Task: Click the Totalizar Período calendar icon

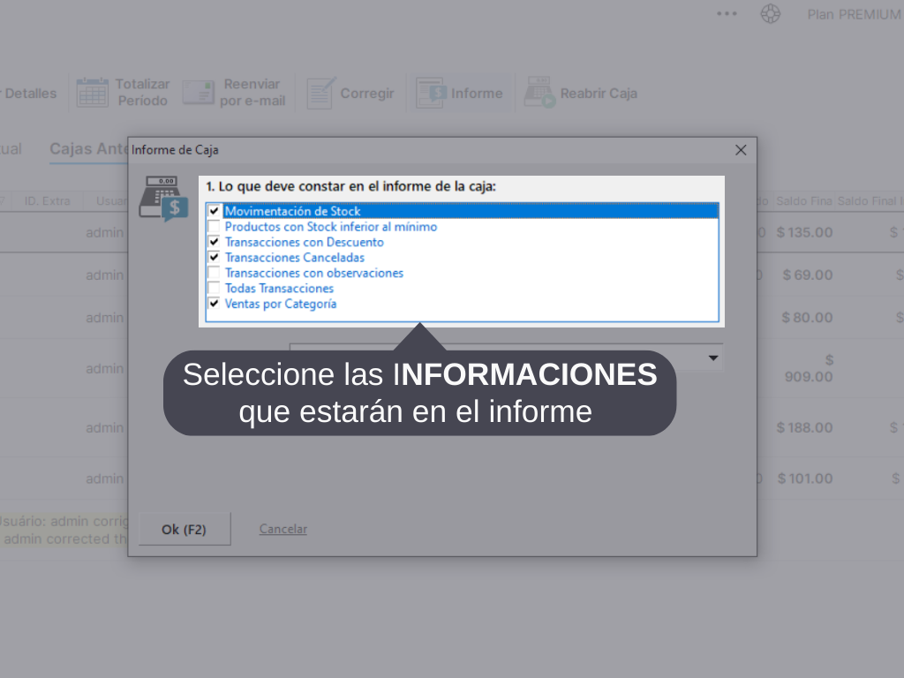Action: point(92,92)
